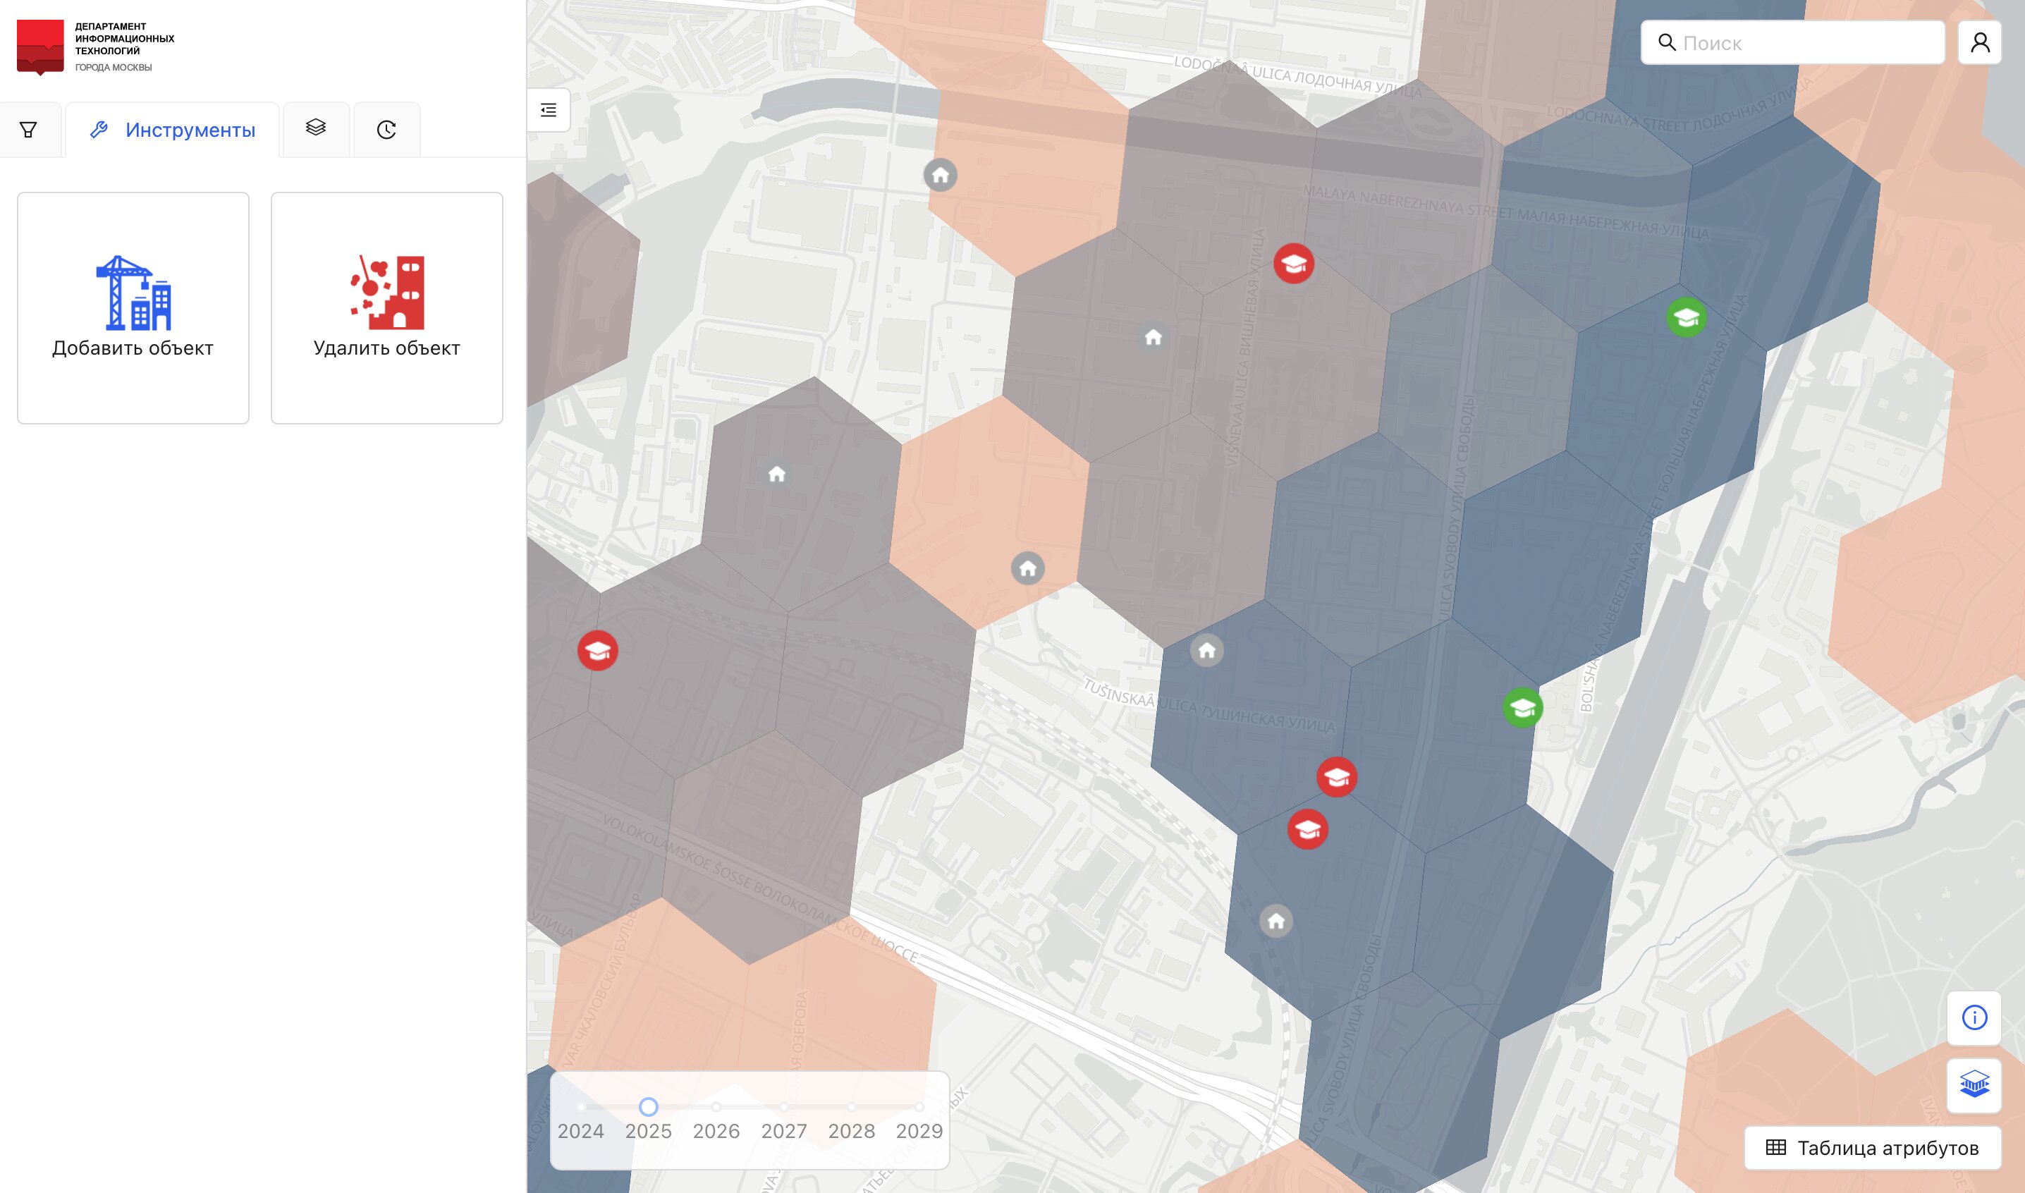Switch to the layers stack tab
Image resolution: width=2025 pixels, height=1193 pixels.
click(x=315, y=128)
